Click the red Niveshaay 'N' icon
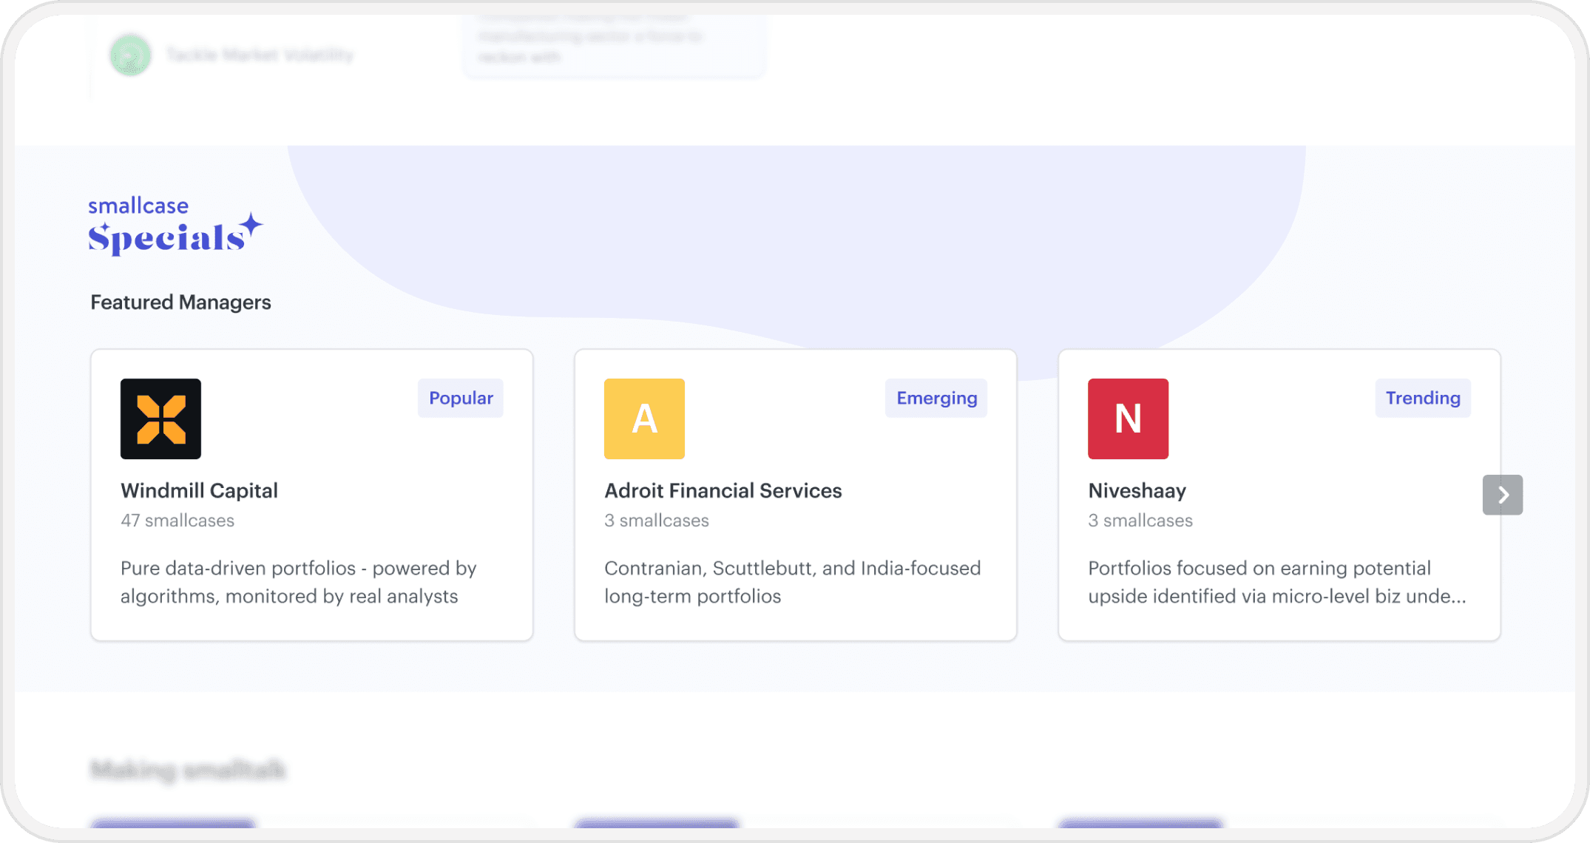Image resolution: width=1590 pixels, height=843 pixels. (x=1128, y=419)
